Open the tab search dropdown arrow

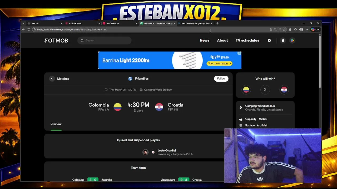click(23, 23)
